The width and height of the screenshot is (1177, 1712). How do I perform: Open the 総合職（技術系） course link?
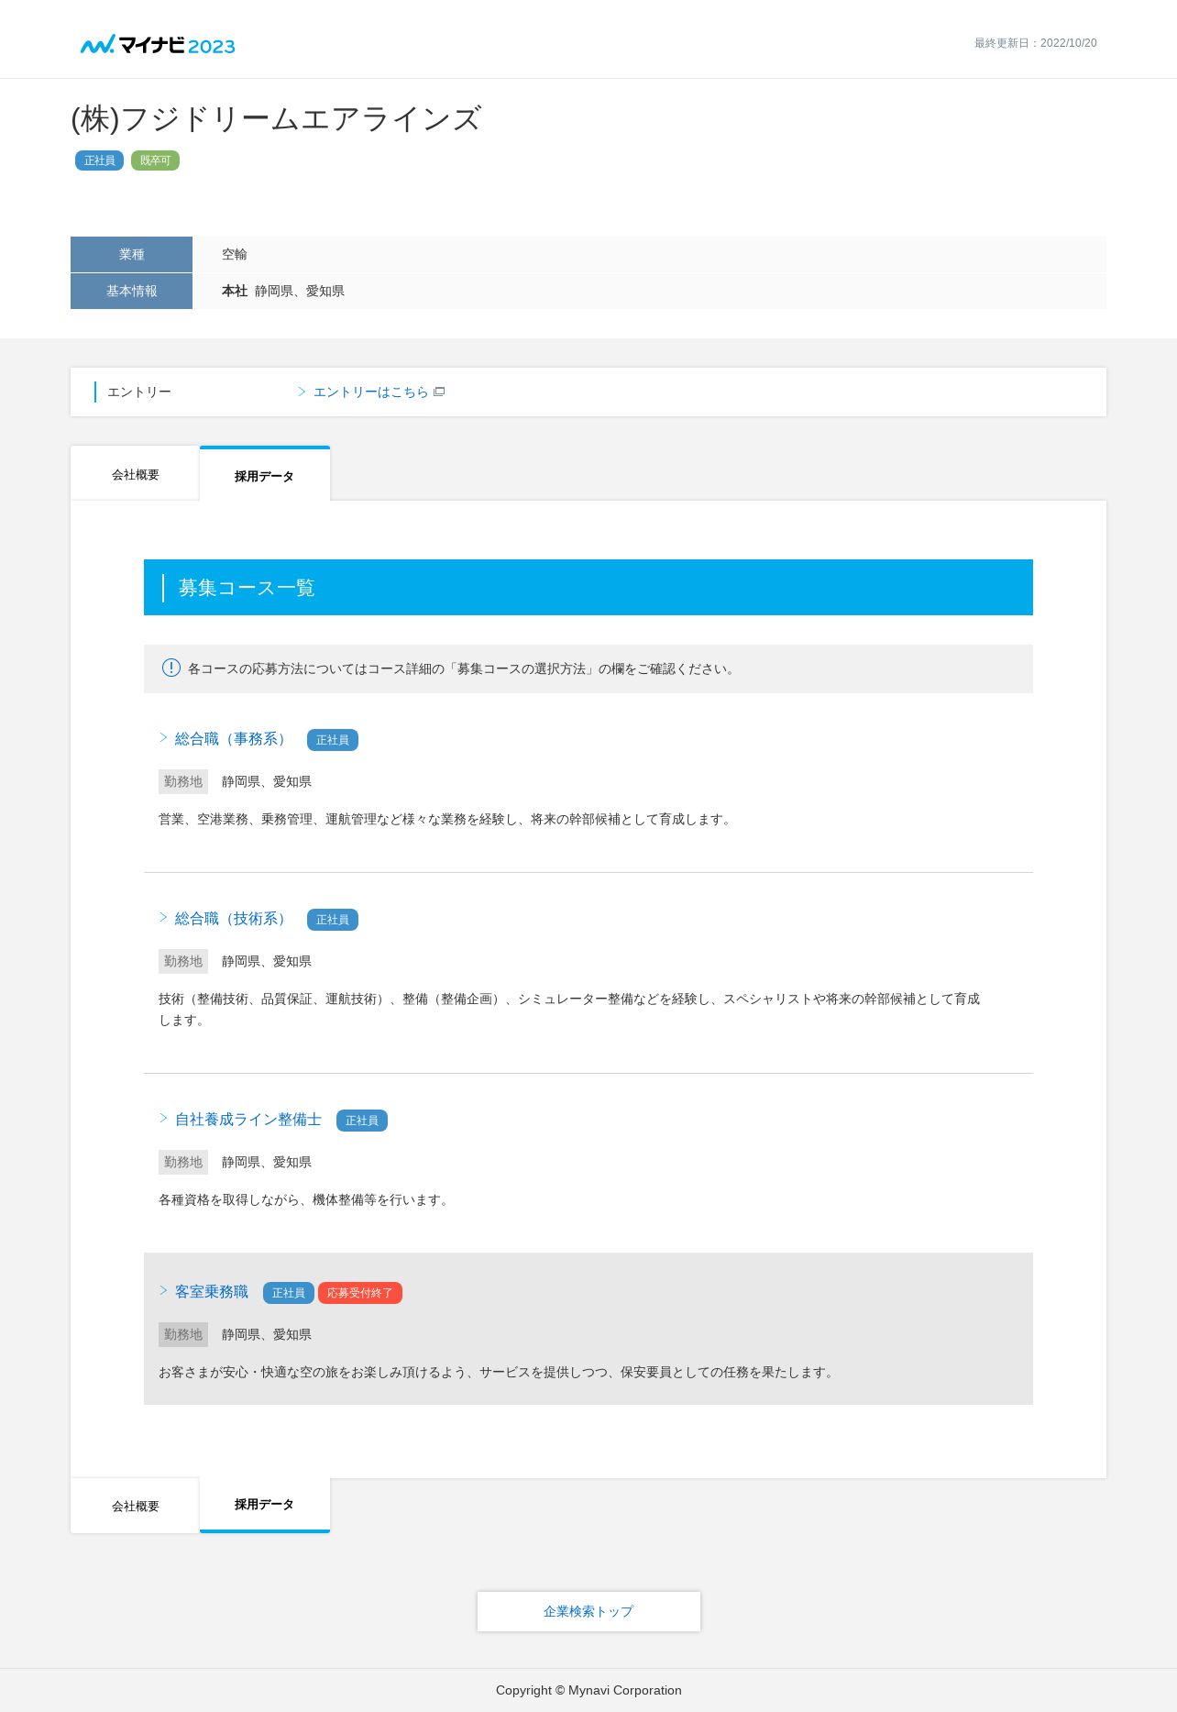coord(233,919)
